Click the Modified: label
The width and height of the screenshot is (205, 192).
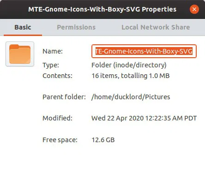tap(57, 118)
